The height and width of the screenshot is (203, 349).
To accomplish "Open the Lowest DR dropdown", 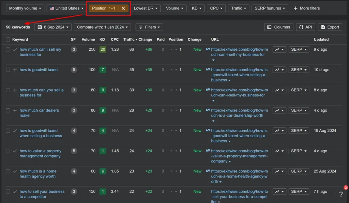I will (146, 8).
